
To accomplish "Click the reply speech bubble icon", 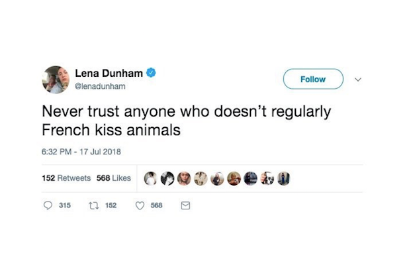I will 47,205.
